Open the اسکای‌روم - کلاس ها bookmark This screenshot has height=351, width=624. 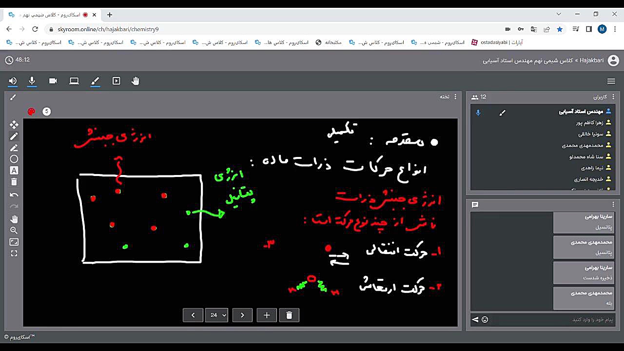[281, 42]
